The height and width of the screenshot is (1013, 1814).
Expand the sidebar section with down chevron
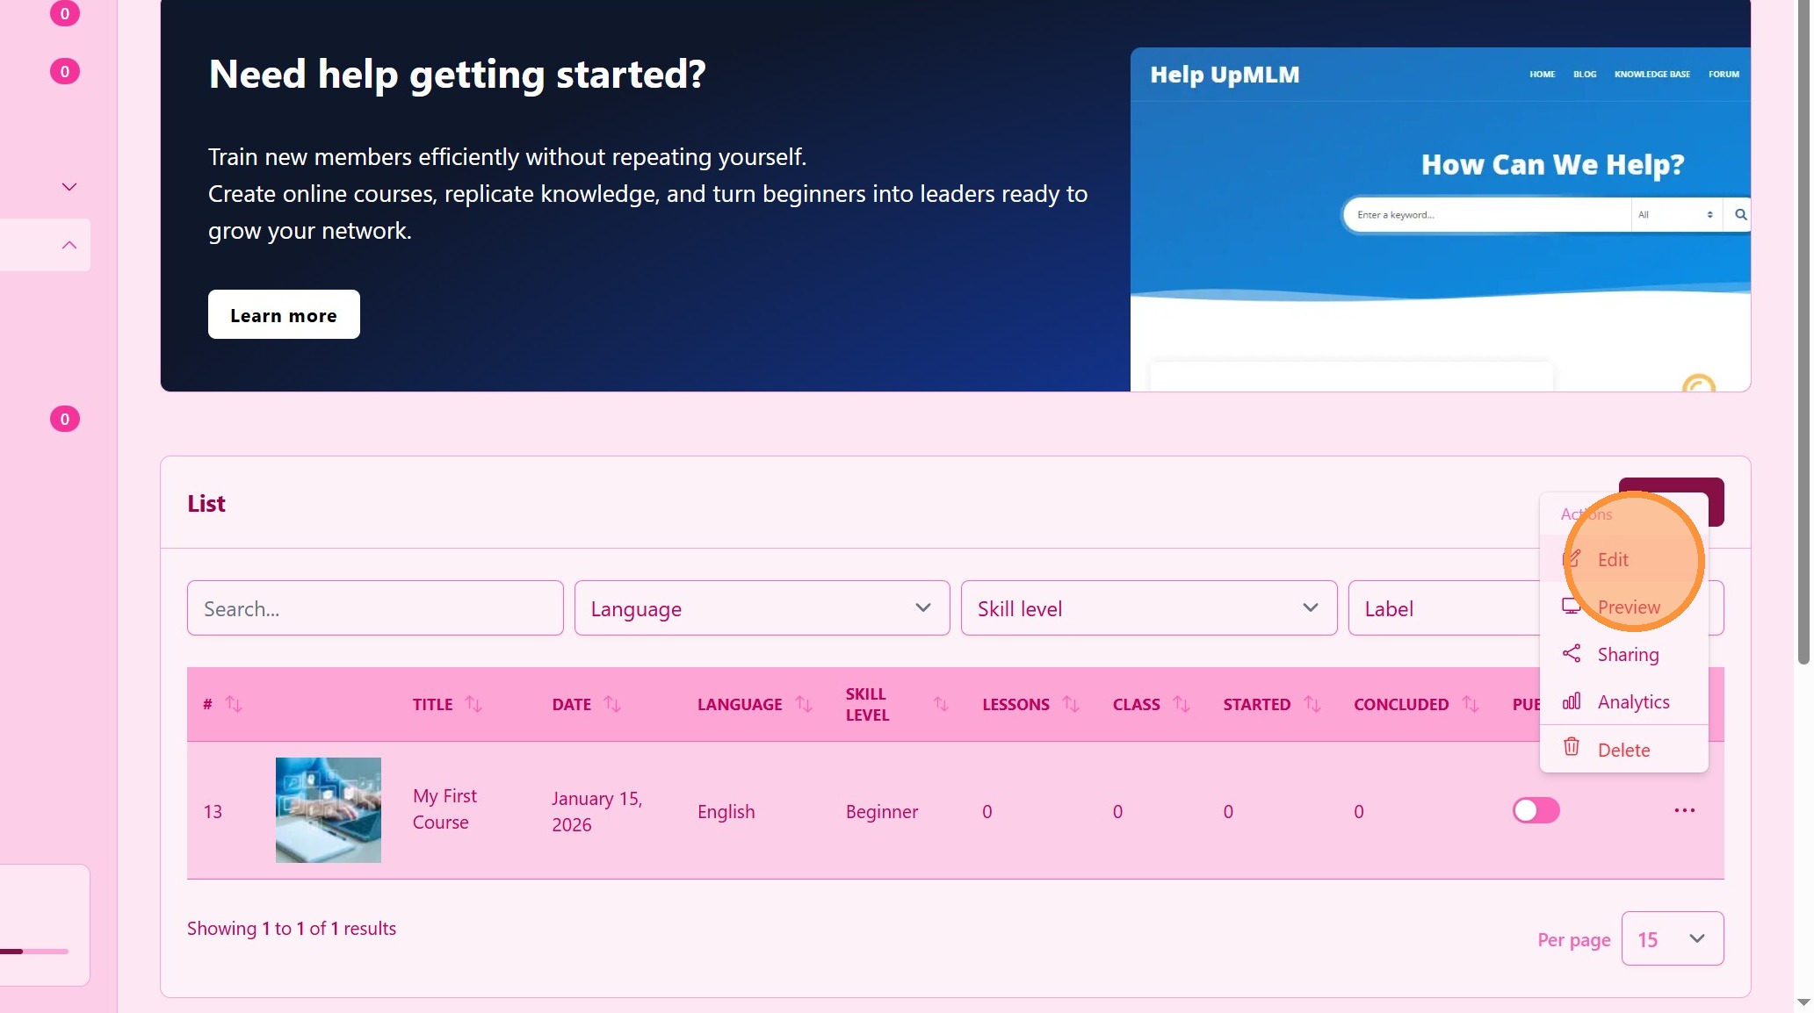coord(69,187)
